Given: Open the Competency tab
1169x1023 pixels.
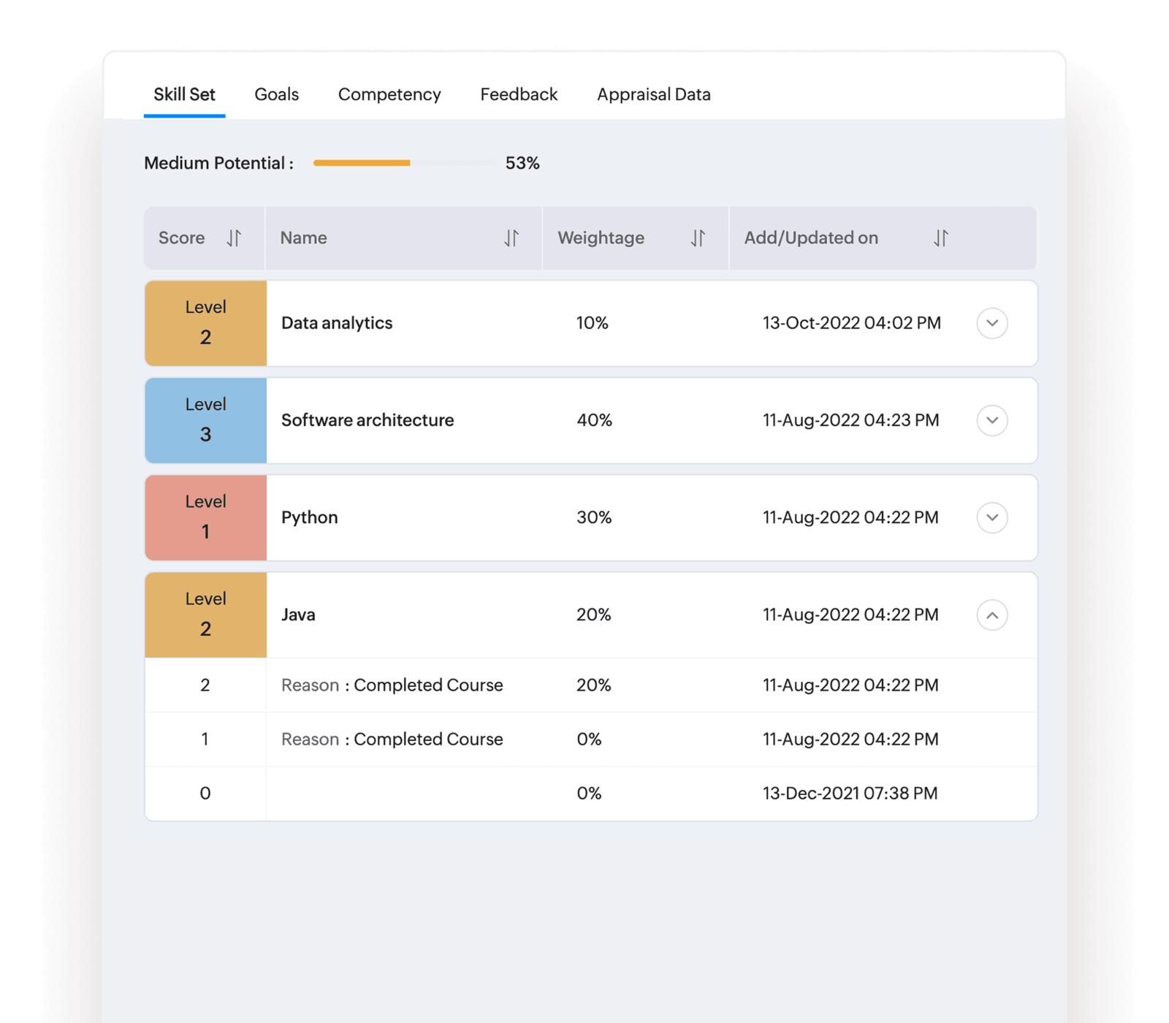Looking at the screenshot, I should pos(389,94).
